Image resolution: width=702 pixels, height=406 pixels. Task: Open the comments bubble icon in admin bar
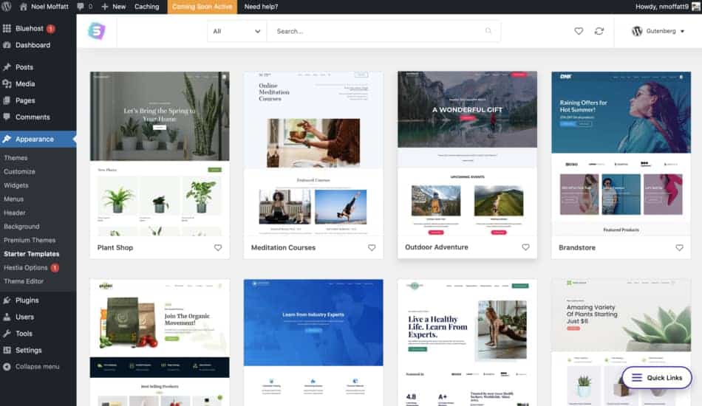(x=80, y=7)
